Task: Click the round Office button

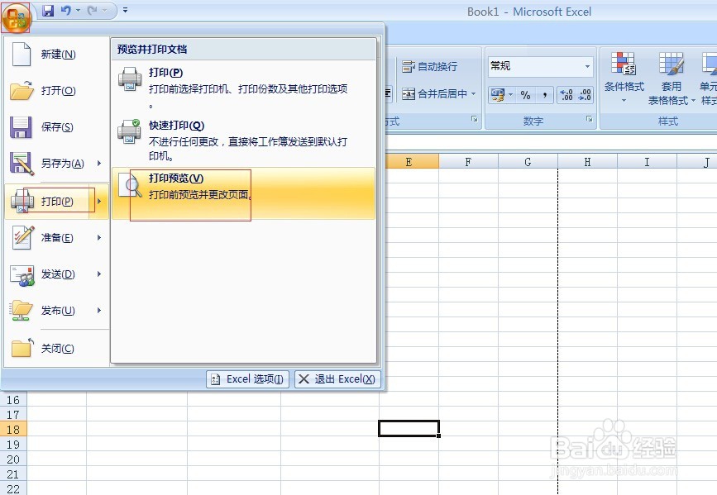Action: tap(17, 18)
